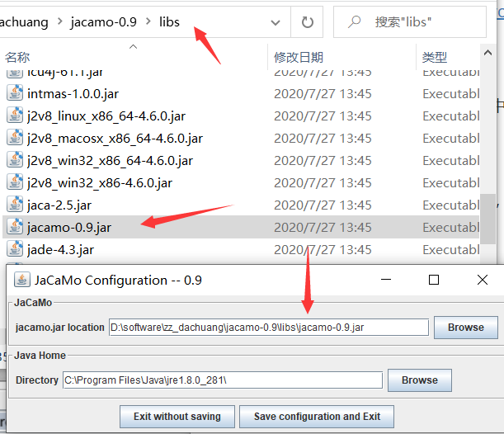504x434 pixels.
Task: Click the modified date of jaca-2.5.jar
Action: [x=323, y=205]
